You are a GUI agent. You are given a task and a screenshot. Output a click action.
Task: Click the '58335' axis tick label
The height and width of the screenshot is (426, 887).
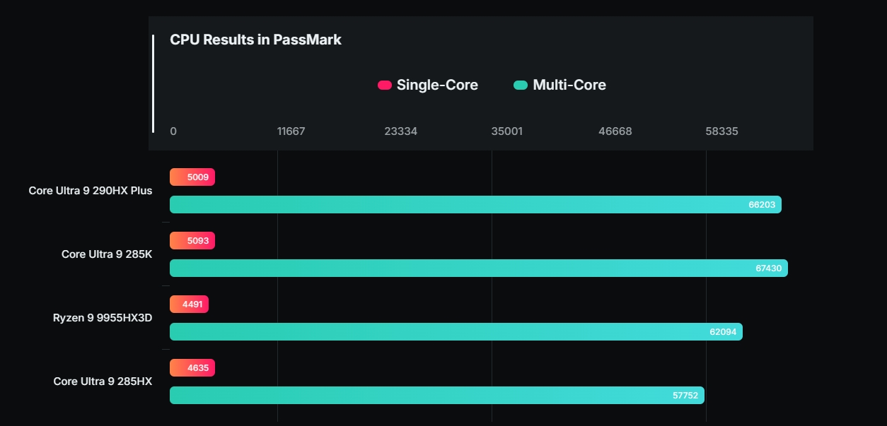(723, 131)
